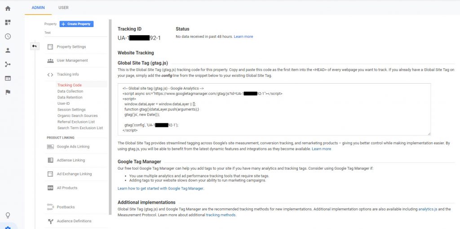The height and width of the screenshot is (229, 460).
Task: Open the Discover lightbulb icon
Action: tap(8, 215)
